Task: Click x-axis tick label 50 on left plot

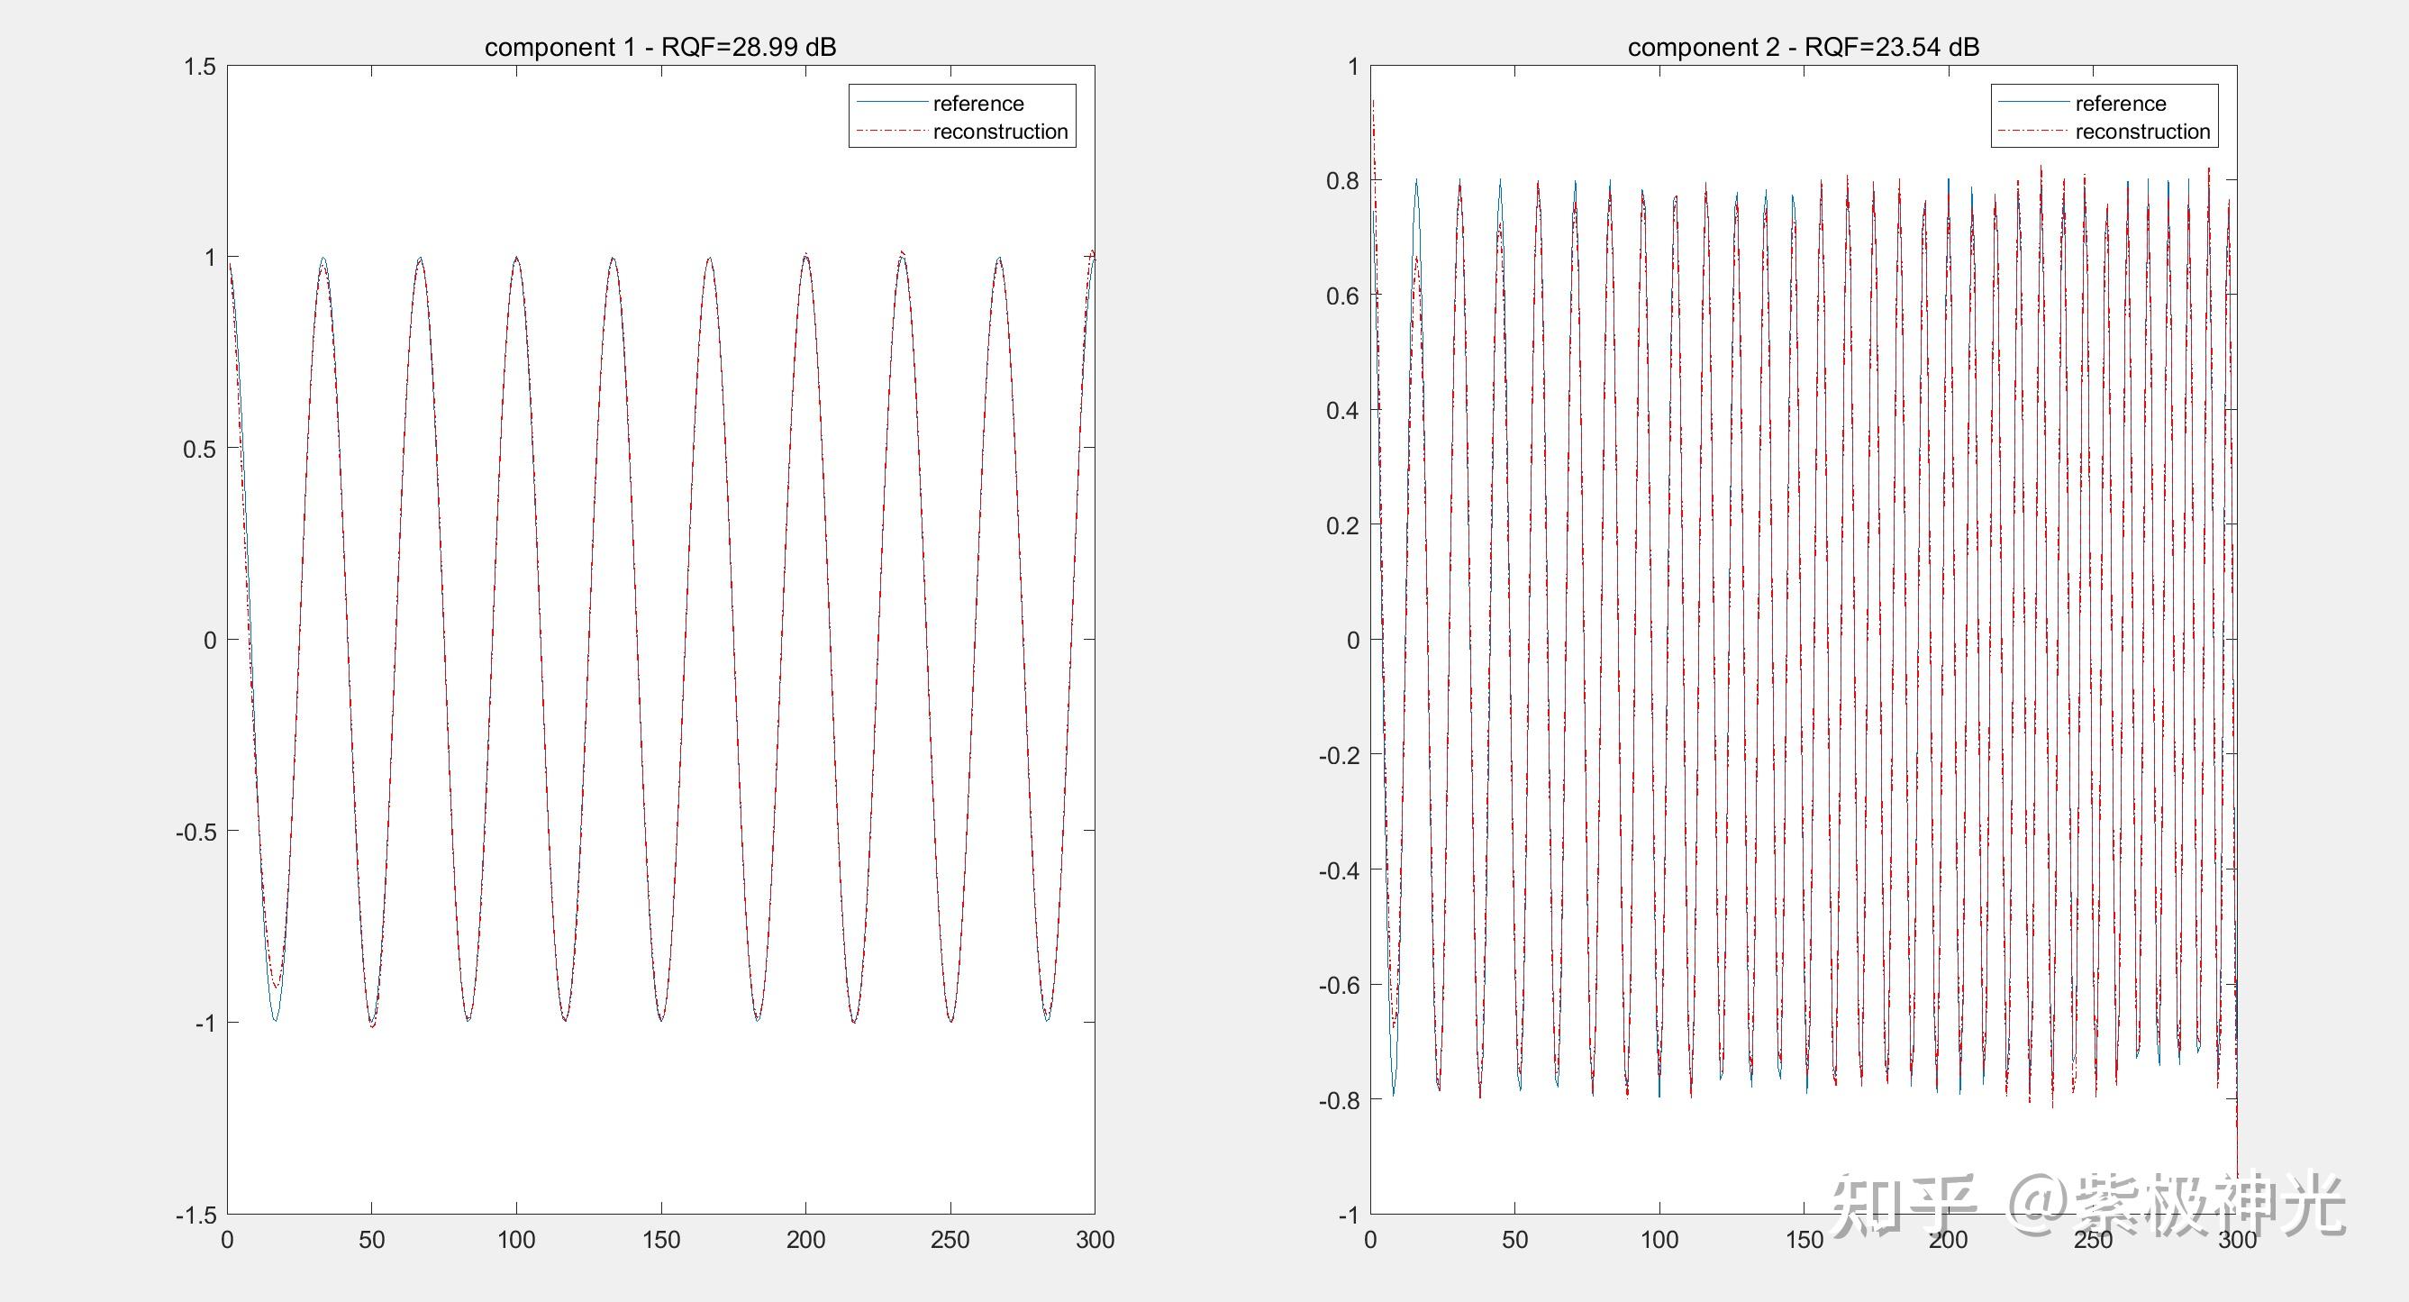Action: (371, 1239)
